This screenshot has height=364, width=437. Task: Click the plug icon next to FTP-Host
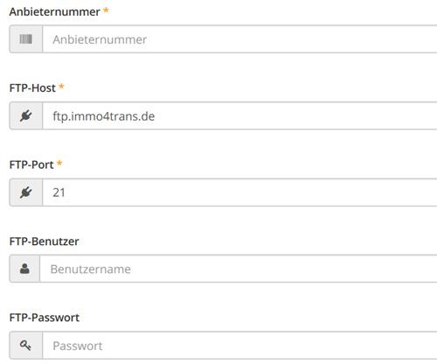[x=25, y=115]
